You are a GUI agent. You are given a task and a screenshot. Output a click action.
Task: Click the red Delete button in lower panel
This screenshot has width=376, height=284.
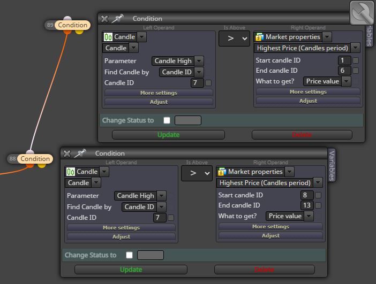pos(265,270)
